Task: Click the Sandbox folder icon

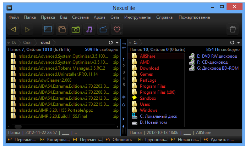Action: point(134,98)
